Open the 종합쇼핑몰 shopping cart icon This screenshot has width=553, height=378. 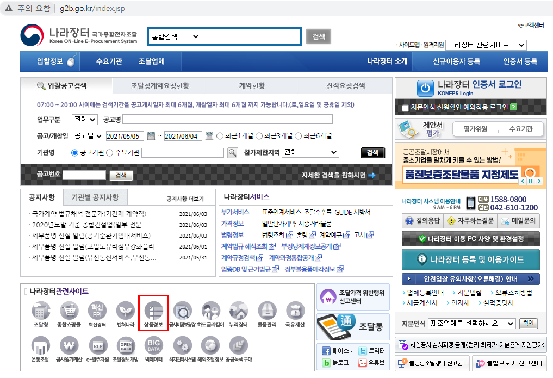(x=69, y=311)
